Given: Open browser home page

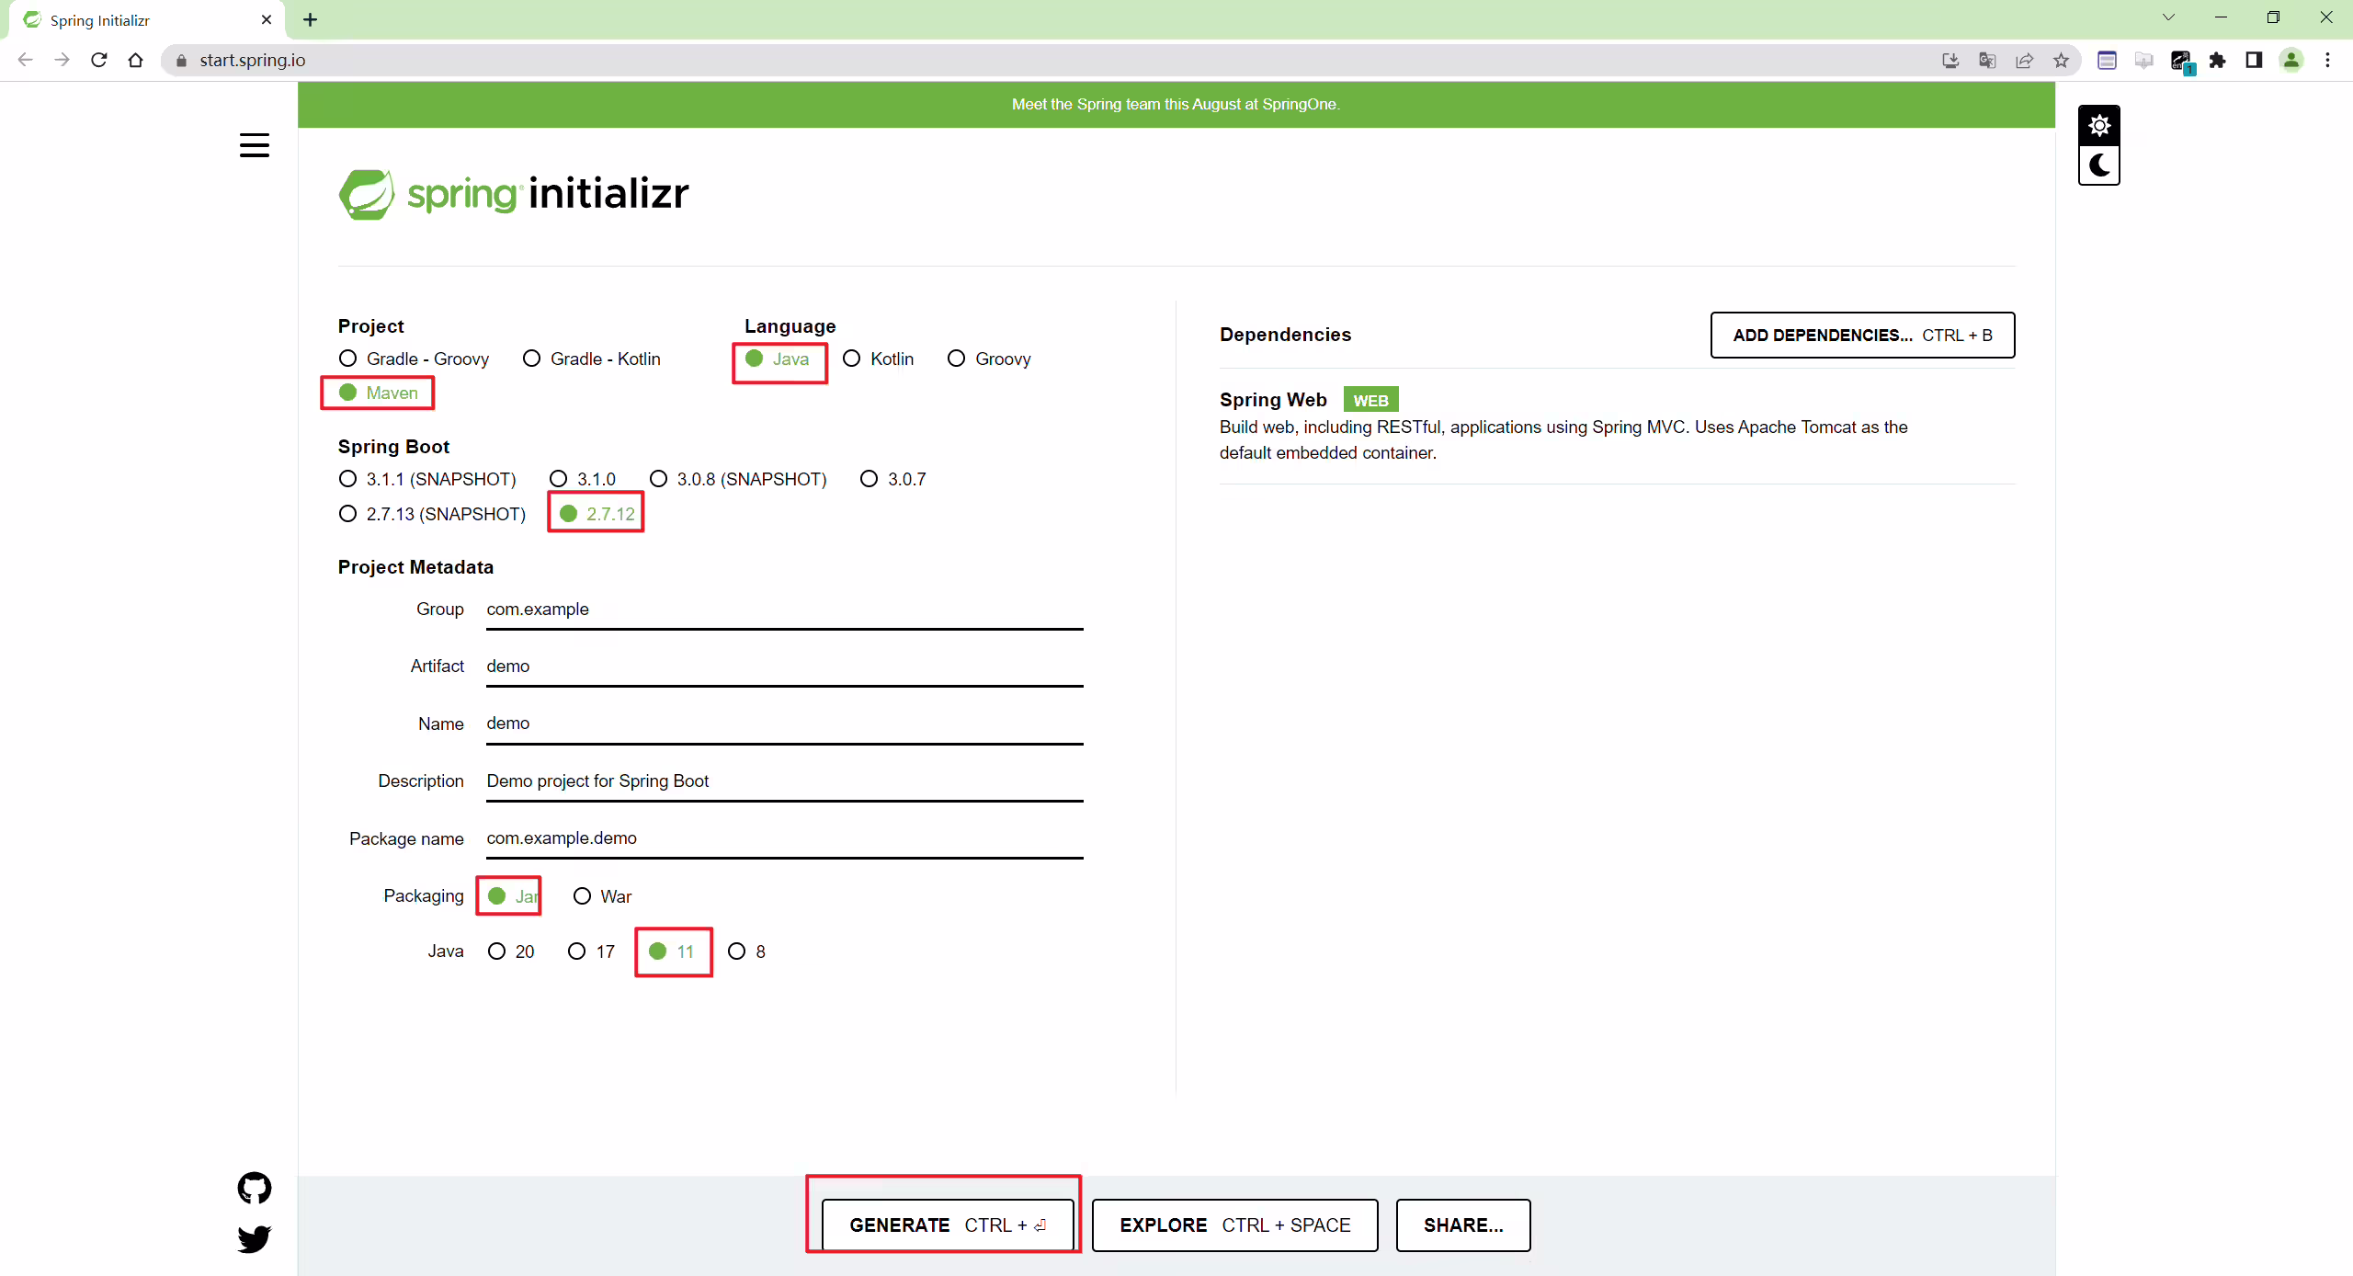Looking at the screenshot, I should click(x=136, y=60).
